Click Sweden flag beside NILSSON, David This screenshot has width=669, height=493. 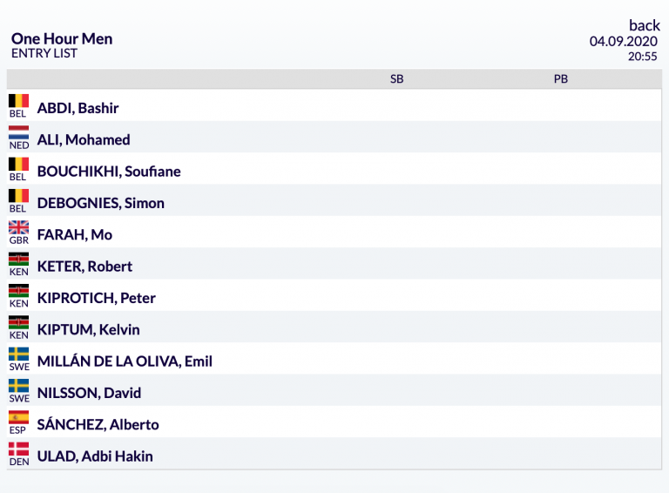(18, 386)
